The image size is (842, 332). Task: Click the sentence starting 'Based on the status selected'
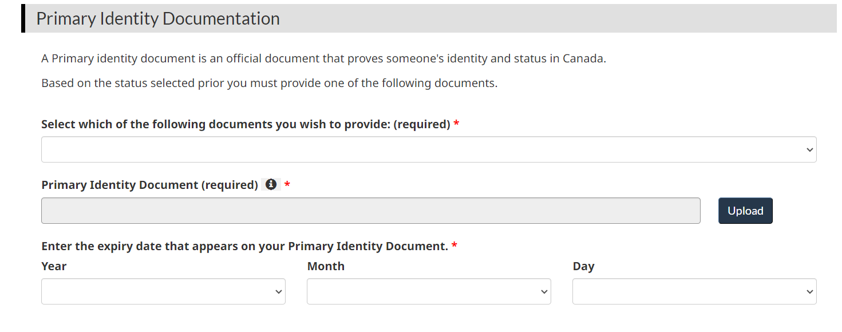[270, 83]
